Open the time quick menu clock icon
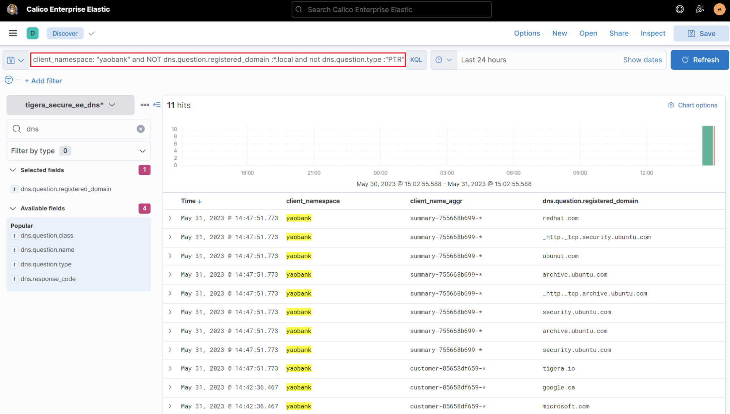 443,60
